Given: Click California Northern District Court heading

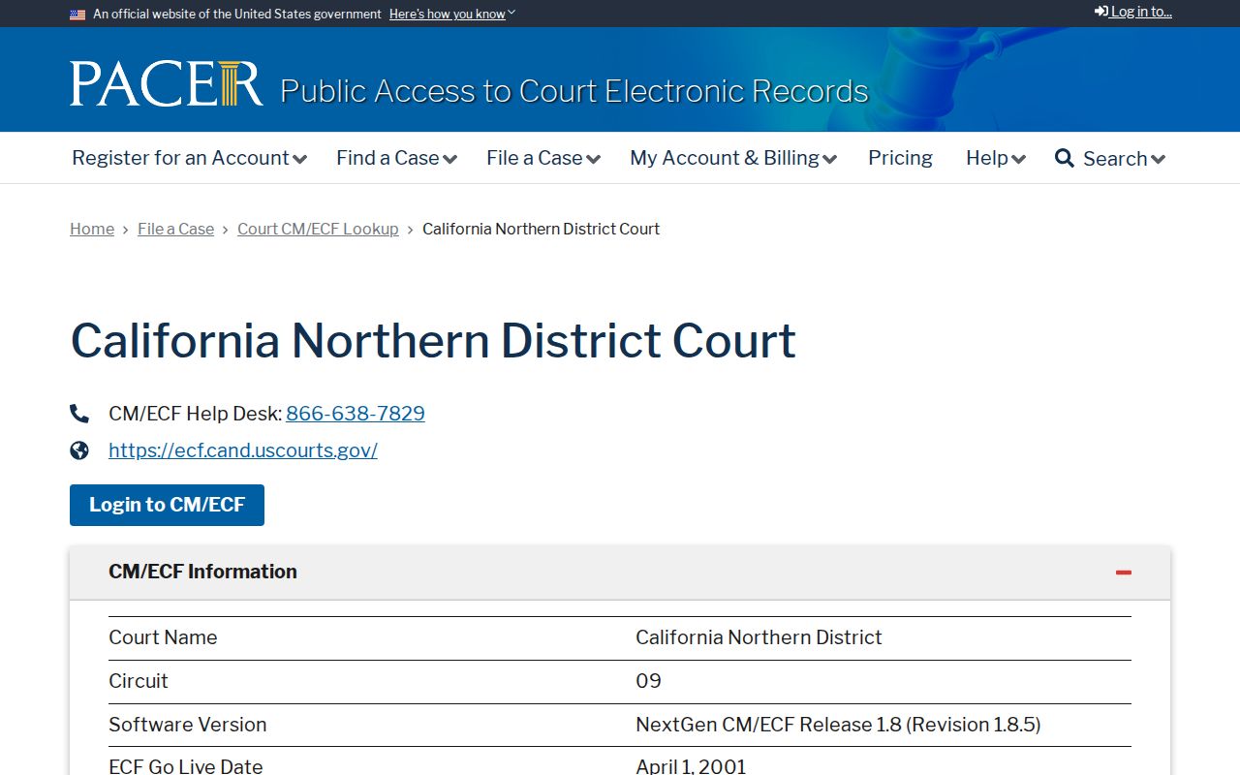Looking at the screenshot, I should point(433,341).
